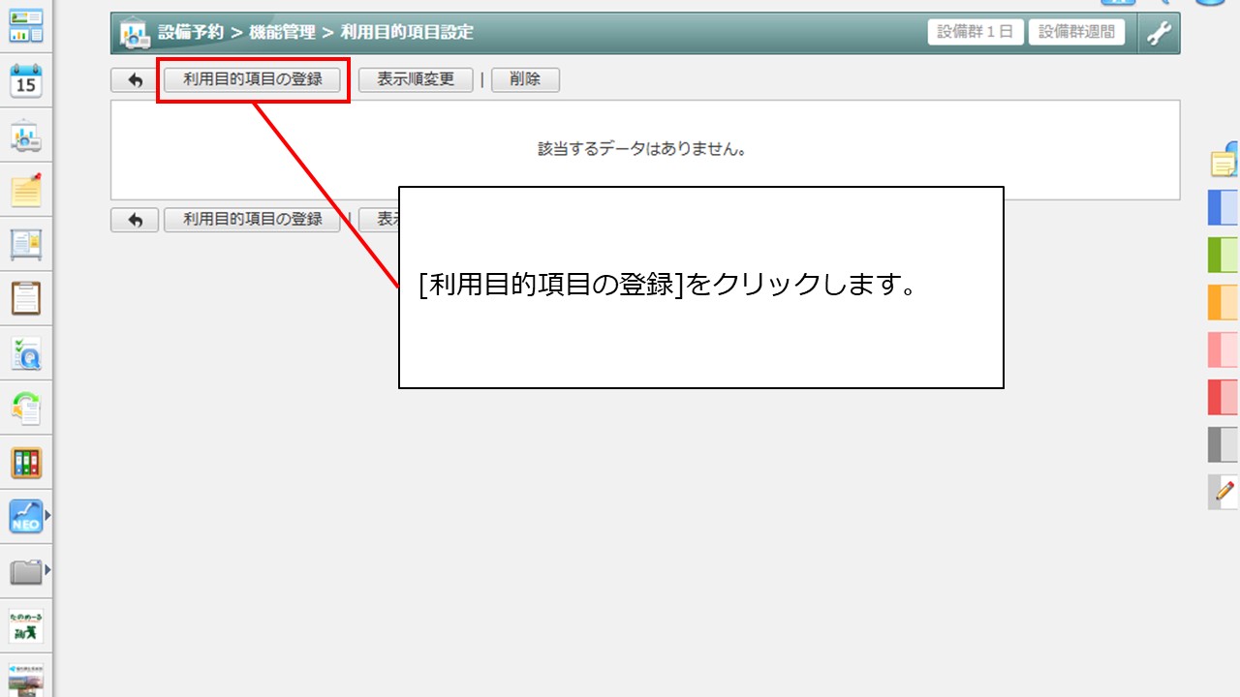Image resolution: width=1240 pixels, height=697 pixels.
Task: Open the たのめーる shortcut icon
Action: [x=26, y=626]
